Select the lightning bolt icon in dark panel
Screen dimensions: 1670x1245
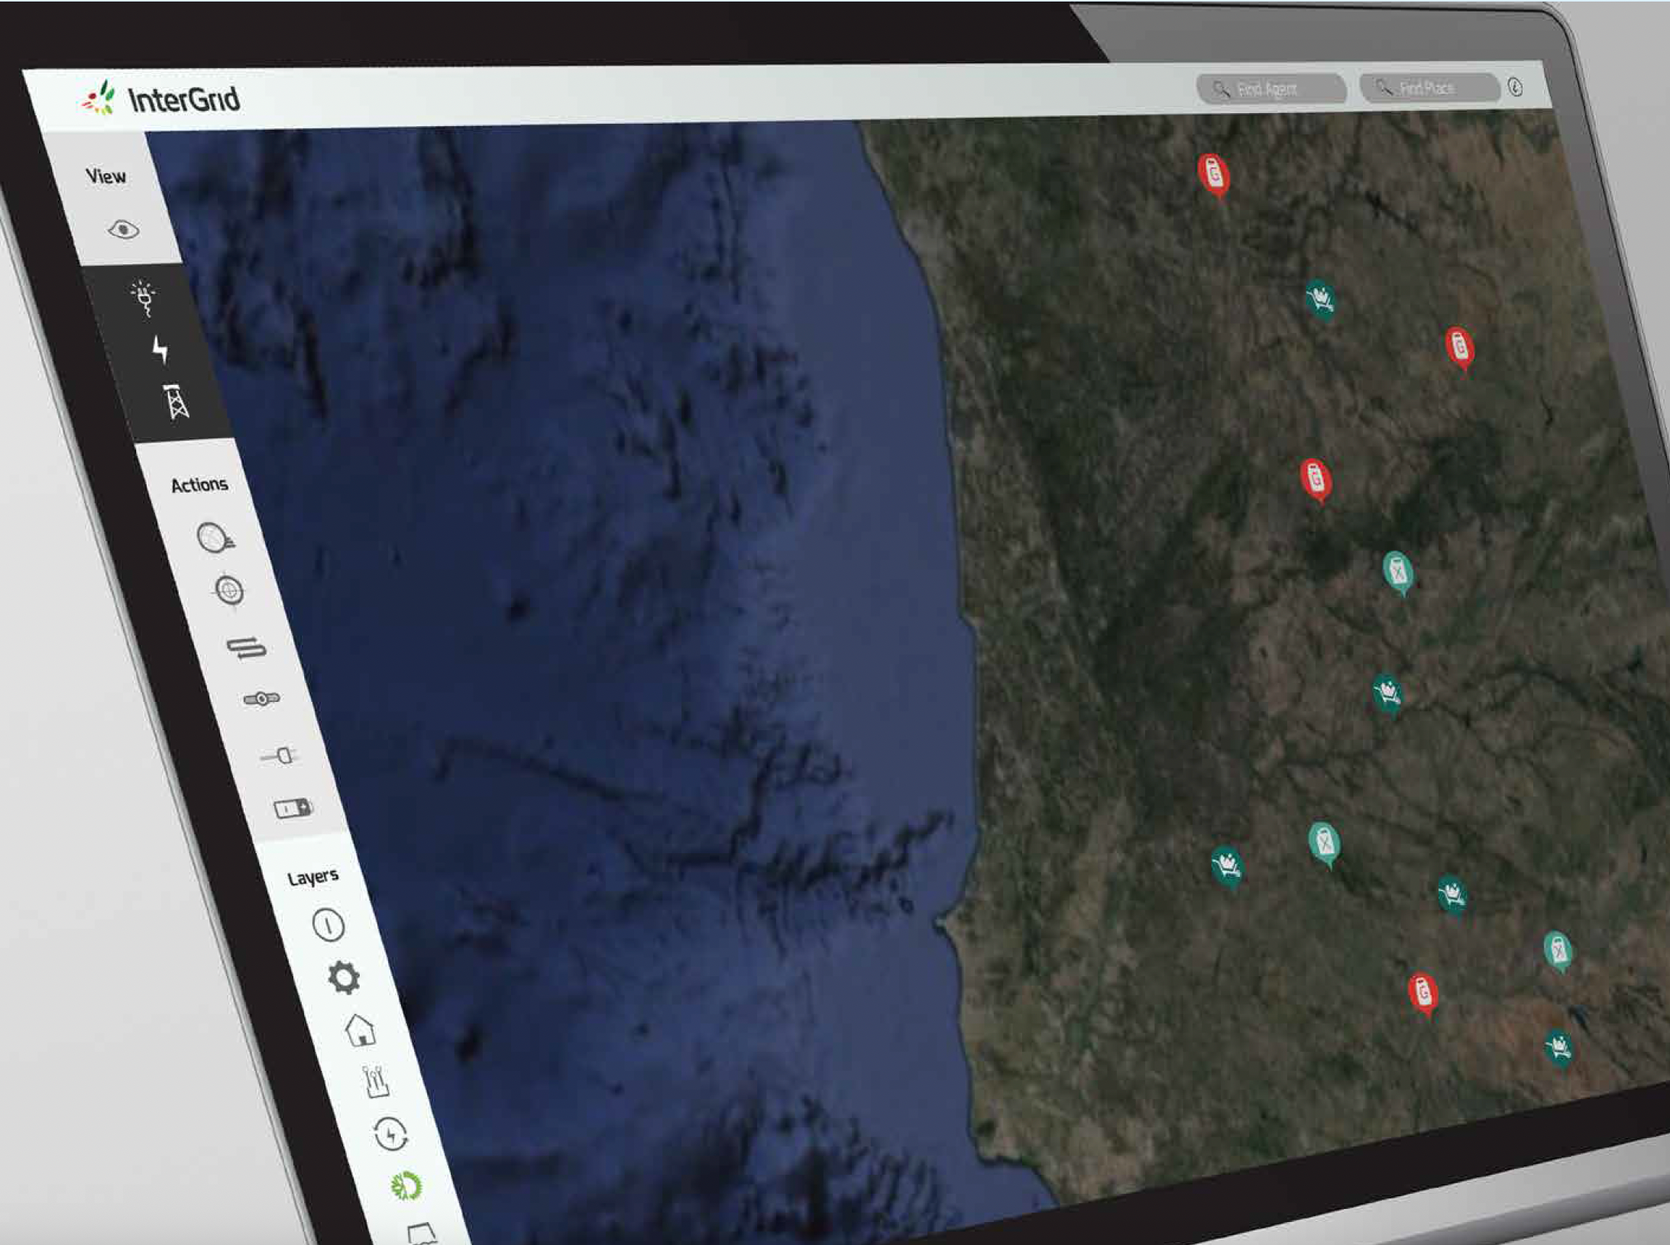160,349
